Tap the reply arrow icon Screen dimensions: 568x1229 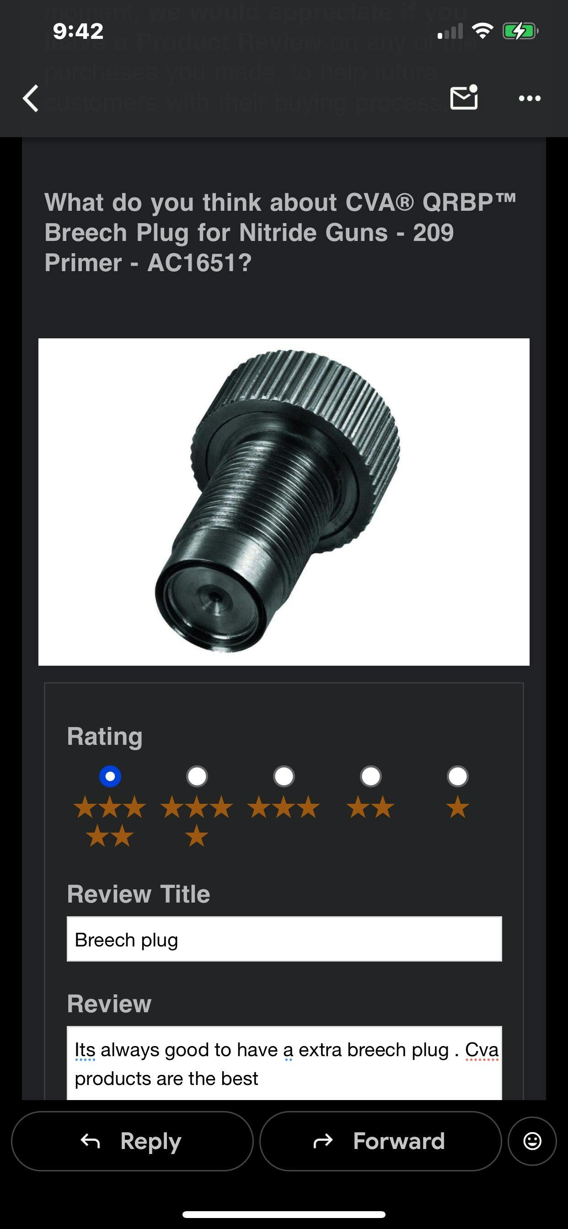click(90, 1141)
